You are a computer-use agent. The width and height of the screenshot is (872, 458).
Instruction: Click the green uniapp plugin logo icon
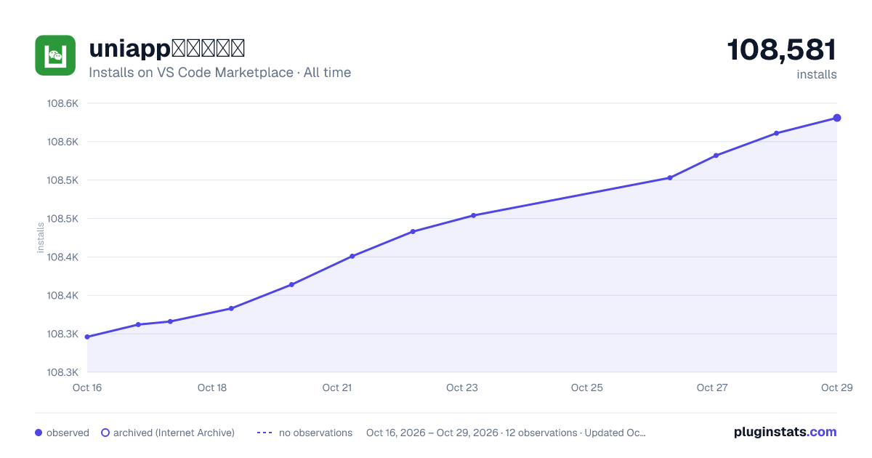[55, 55]
